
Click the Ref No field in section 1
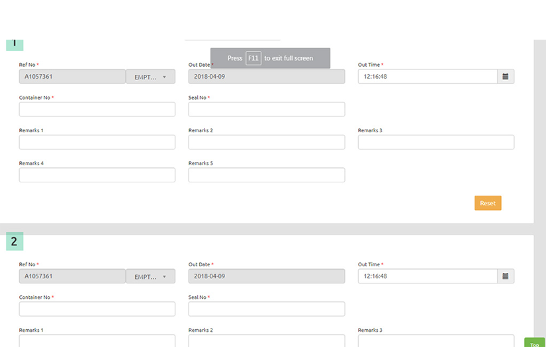72,77
